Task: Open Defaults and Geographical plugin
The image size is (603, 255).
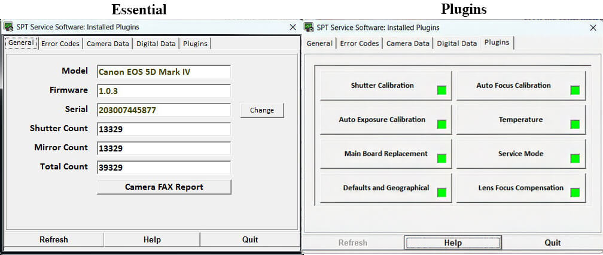Action: click(x=386, y=188)
